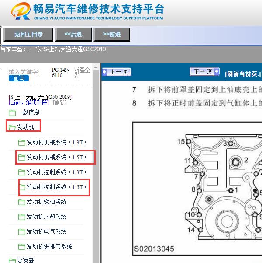This screenshot has height=263, width=262.
Task: Click folder icon of 发动机控制系统（1.5T）
Action: (x=22, y=187)
